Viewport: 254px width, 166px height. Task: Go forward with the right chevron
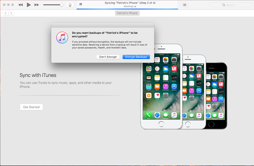pos(11,13)
